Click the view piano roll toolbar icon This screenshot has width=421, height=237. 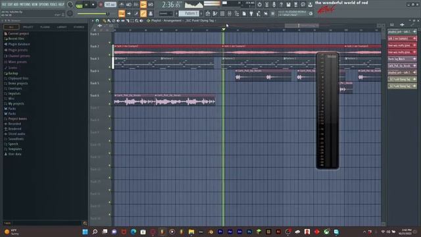coord(215,13)
